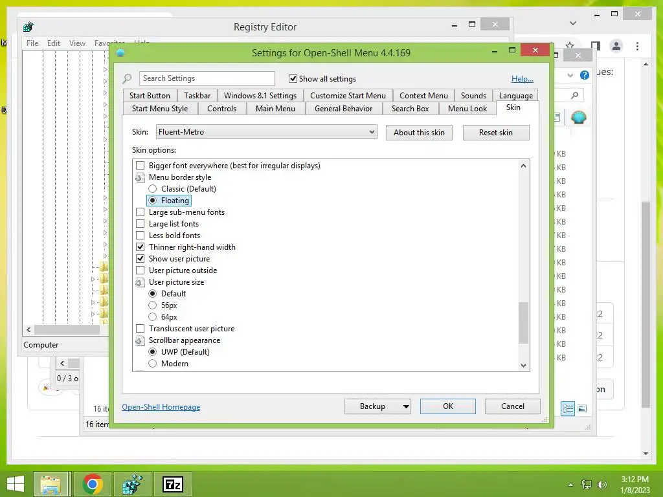Image resolution: width=663 pixels, height=497 pixels.
Task: Enable Bigger font everywhere option
Action: [x=140, y=166]
